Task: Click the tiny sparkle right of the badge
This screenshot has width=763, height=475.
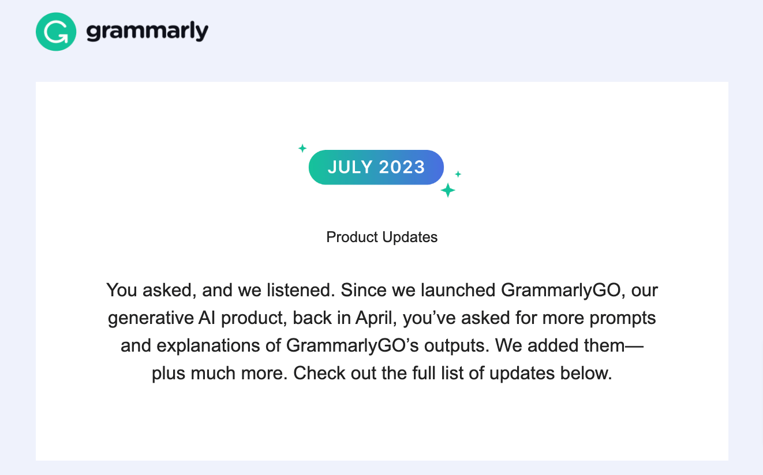Action: [458, 174]
